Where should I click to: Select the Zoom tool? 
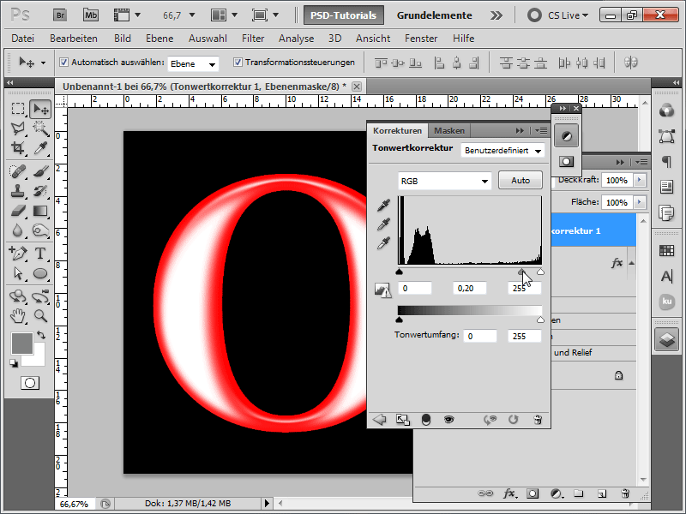[x=39, y=315]
